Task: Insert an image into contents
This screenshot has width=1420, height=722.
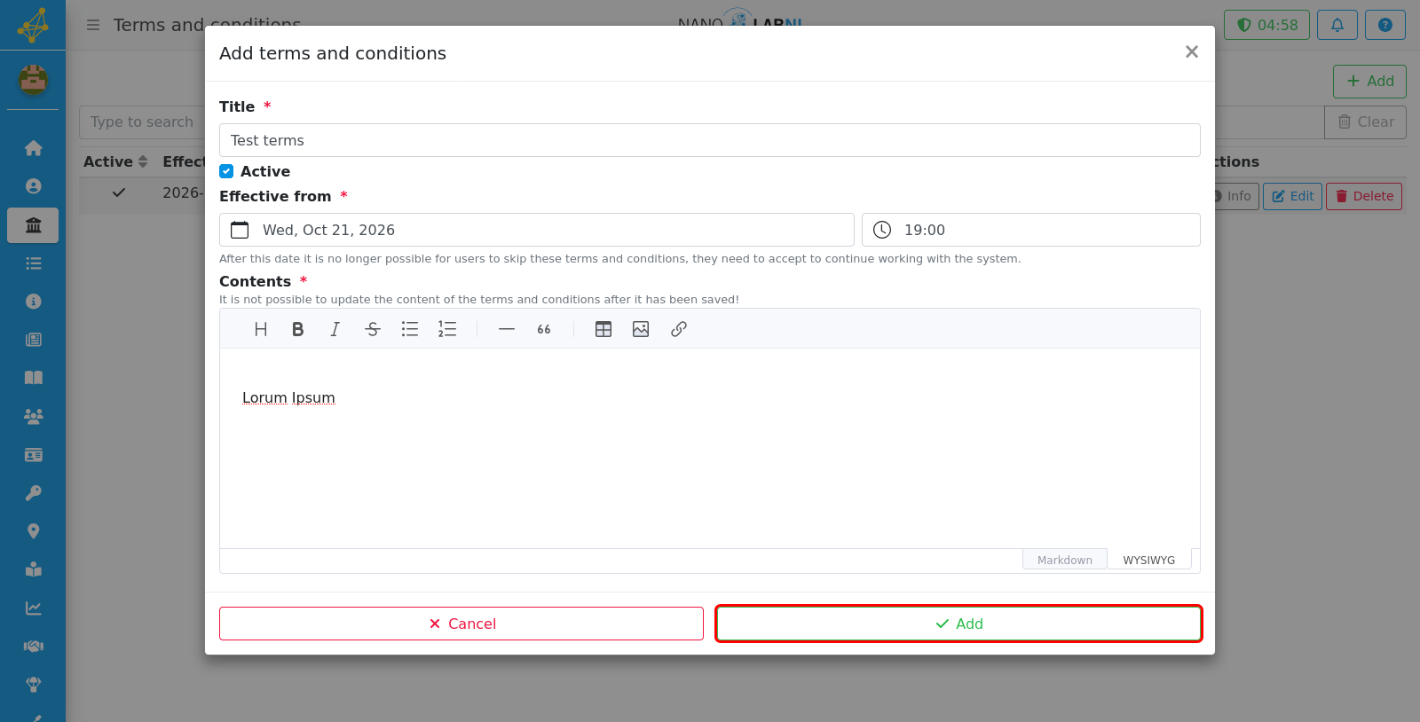Action: click(641, 329)
